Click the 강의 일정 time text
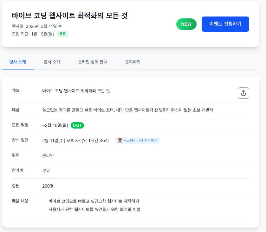The height and width of the screenshot is (232, 266). pos(75,141)
